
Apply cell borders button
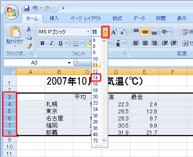click(x=75, y=43)
